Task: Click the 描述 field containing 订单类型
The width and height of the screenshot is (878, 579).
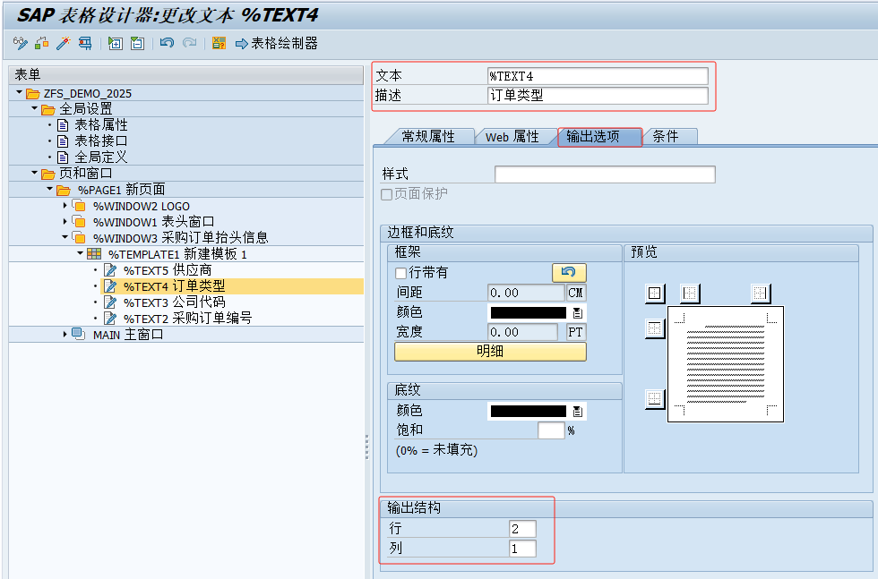Action: [x=598, y=96]
